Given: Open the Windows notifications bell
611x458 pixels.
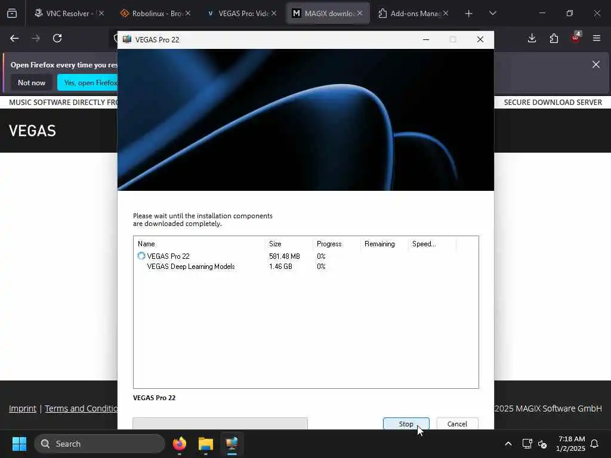Looking at the screenshot, I should click(x=595, y=444).
